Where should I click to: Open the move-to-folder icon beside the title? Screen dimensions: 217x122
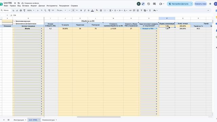[x=19, y=3]
